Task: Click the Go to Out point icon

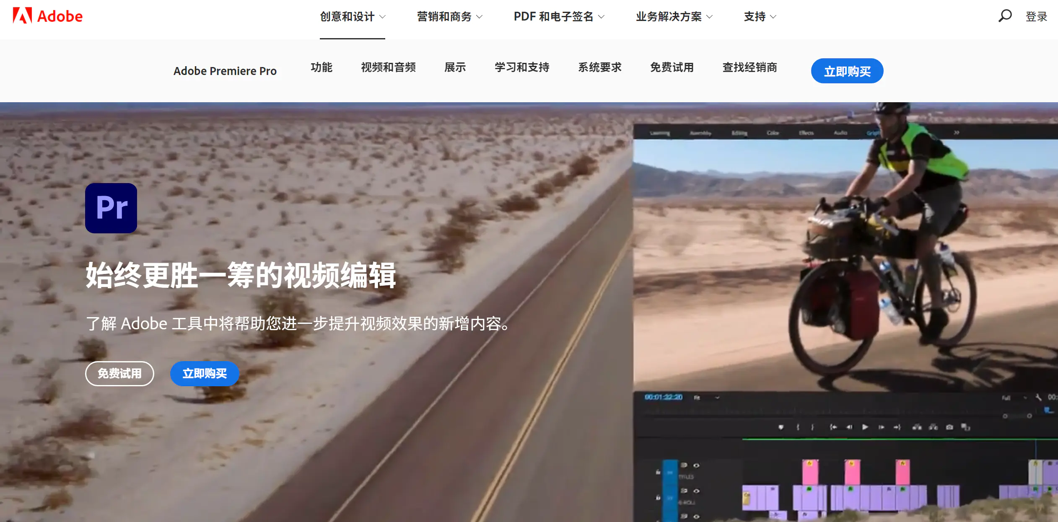Action: click(897, 427)
